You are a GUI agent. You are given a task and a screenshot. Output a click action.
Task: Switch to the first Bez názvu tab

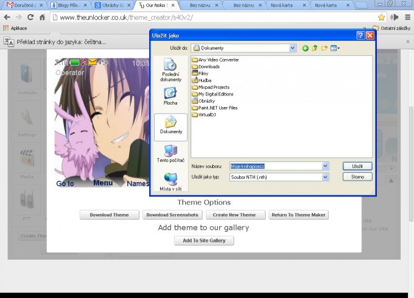pyautogui.click(x=200, y=5)
